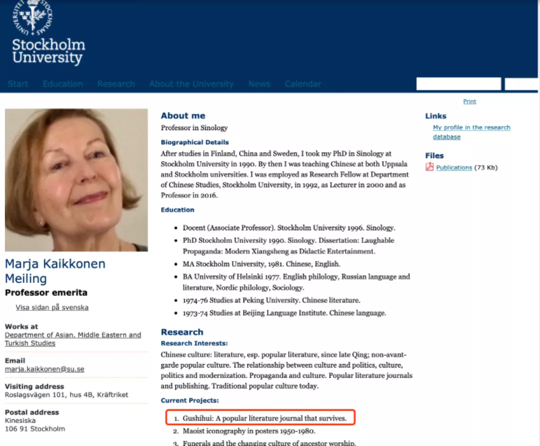540x446 pixels.
Task: Click the marja.kaikkonen@su.se email link
Action: (44, 369)
